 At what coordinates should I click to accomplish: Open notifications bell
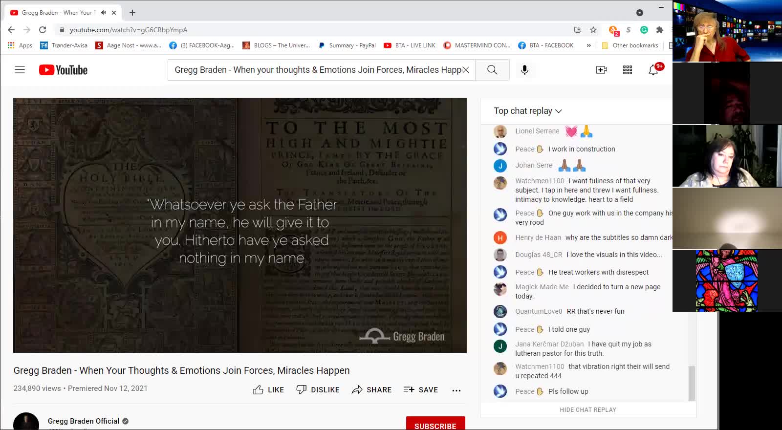pos(653,70)
